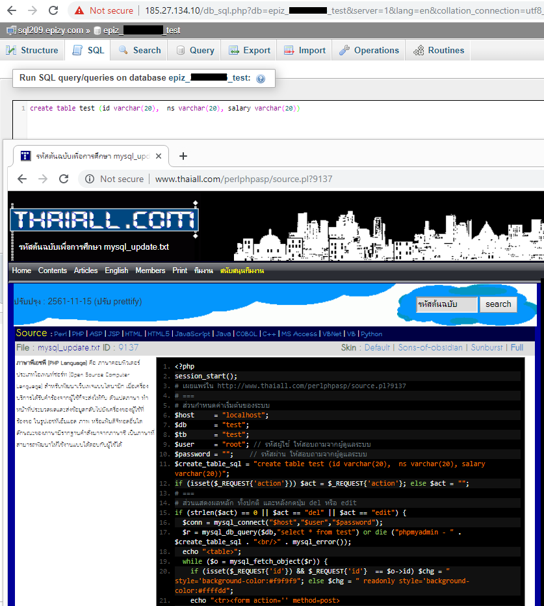Click the THAIALL.COM logo banner
The image size is (544, 606).
pyautogui.click(x=104, y=220)
